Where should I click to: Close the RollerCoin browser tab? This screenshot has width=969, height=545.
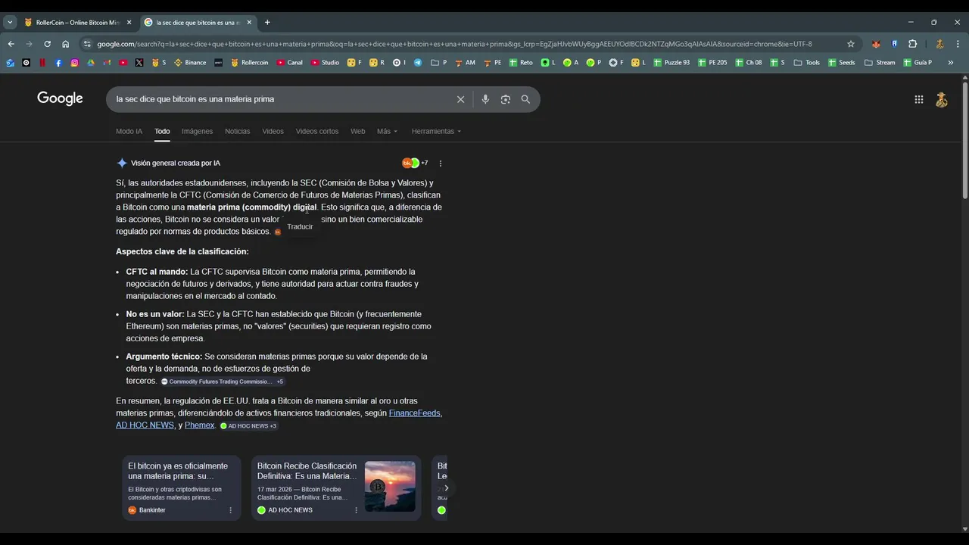click(x=129, y=23)
